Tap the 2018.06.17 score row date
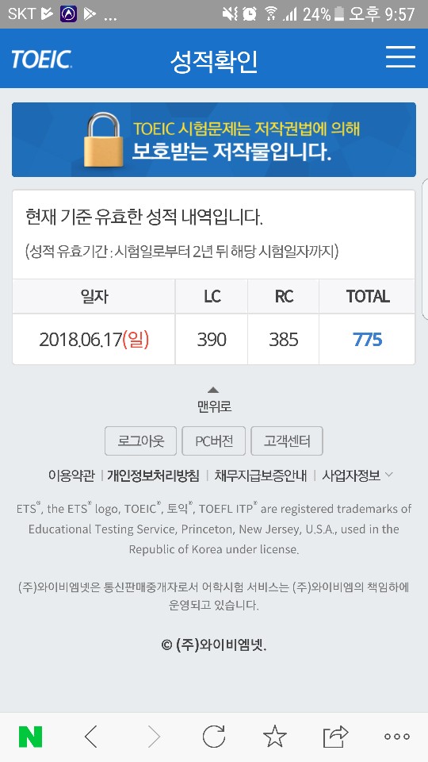Image resolution: width=428 pixels, height=762 pixels. click(x=94, y=339)
